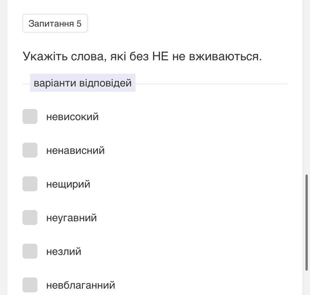Screen dimensions: 310x295
Task: Check the box next to невисокий
Action: click(x=30, y=116)
